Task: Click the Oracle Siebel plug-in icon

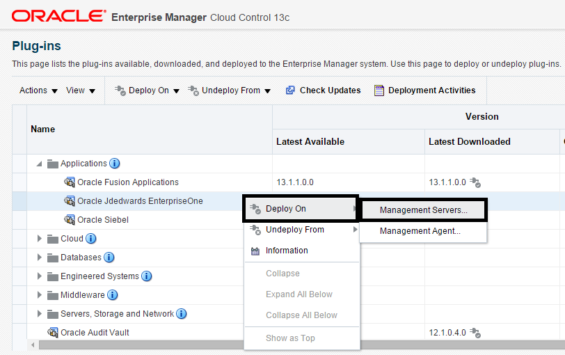Action: point(70,220)
